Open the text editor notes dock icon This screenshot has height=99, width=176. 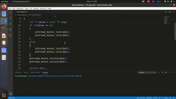pyautogui.click(x=4, y=14)
